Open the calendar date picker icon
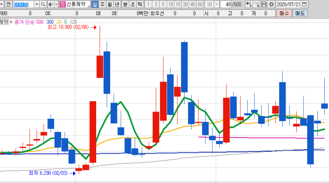Screen dimensions: 329x183 coord(304,4)
